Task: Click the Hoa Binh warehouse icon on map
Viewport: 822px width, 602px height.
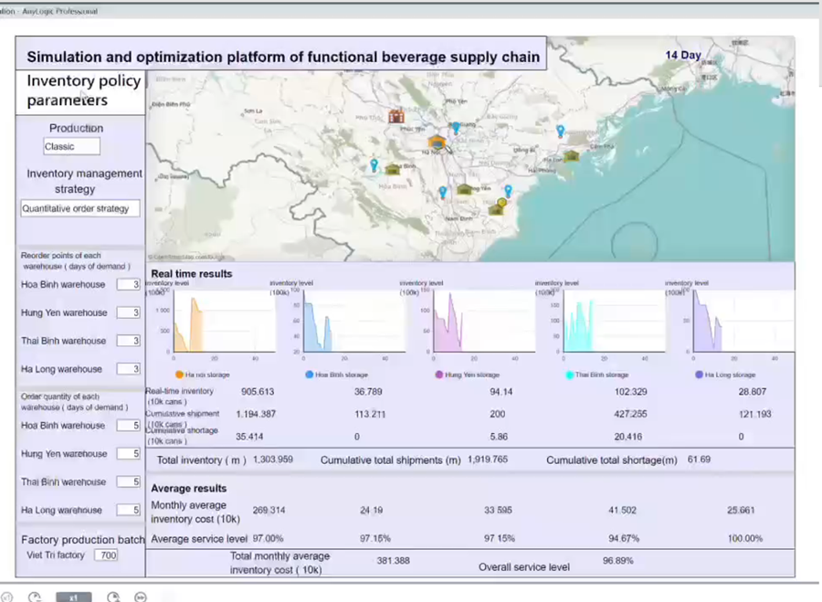Action: click(393, 169)
